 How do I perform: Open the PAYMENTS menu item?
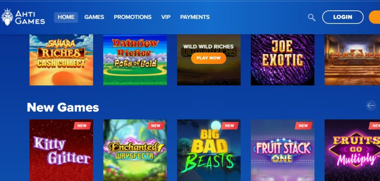[195, 17]
